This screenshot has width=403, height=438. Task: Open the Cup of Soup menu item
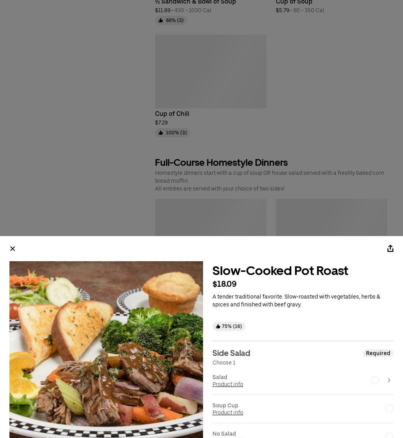pyautogui.click(x=294, y=2)
